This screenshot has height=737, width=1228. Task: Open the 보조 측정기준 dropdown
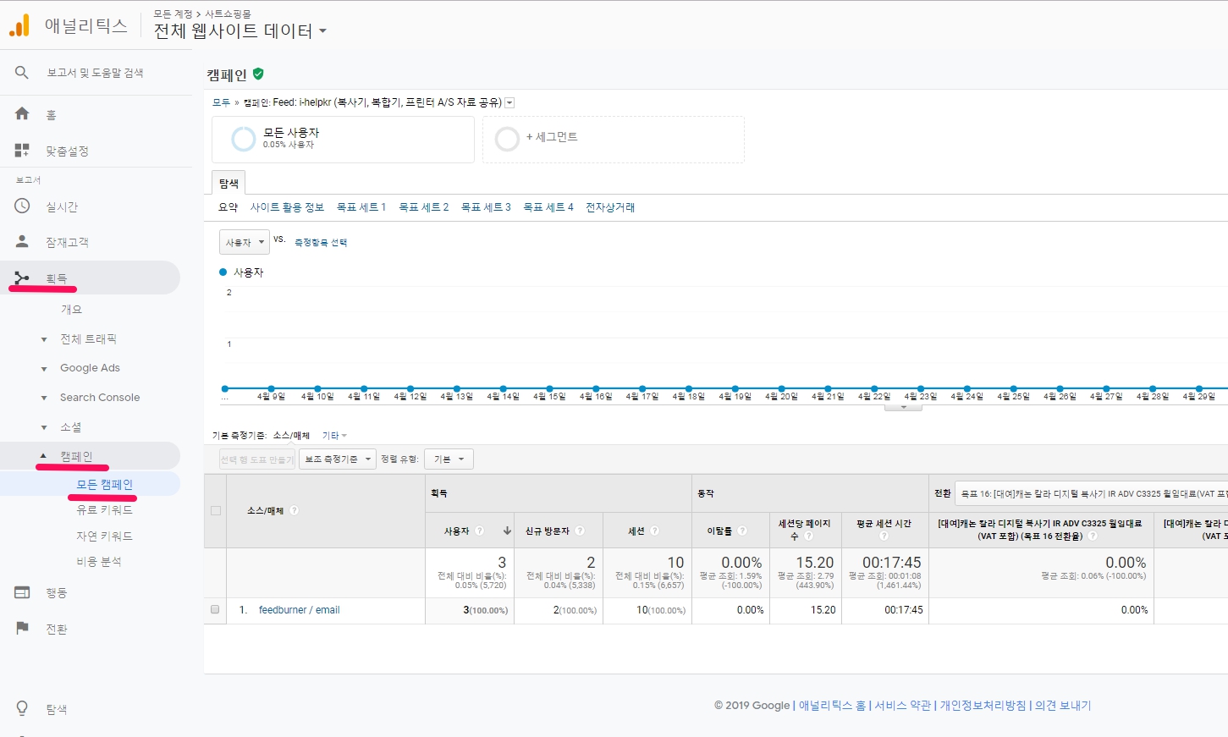pyautogui.click(x=338, y=459)
